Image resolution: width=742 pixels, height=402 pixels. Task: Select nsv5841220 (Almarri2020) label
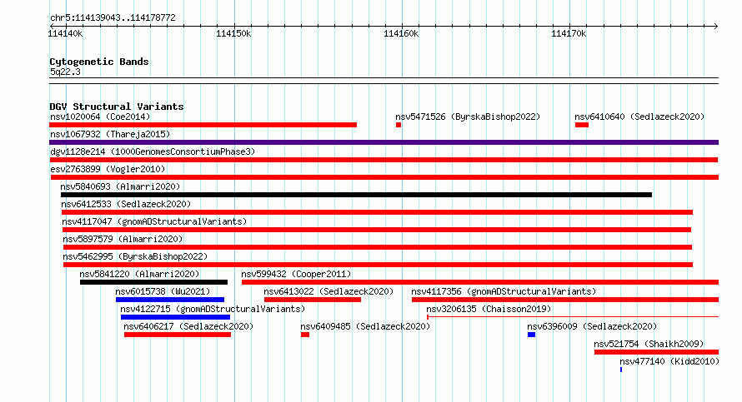(x=139, y=274)
